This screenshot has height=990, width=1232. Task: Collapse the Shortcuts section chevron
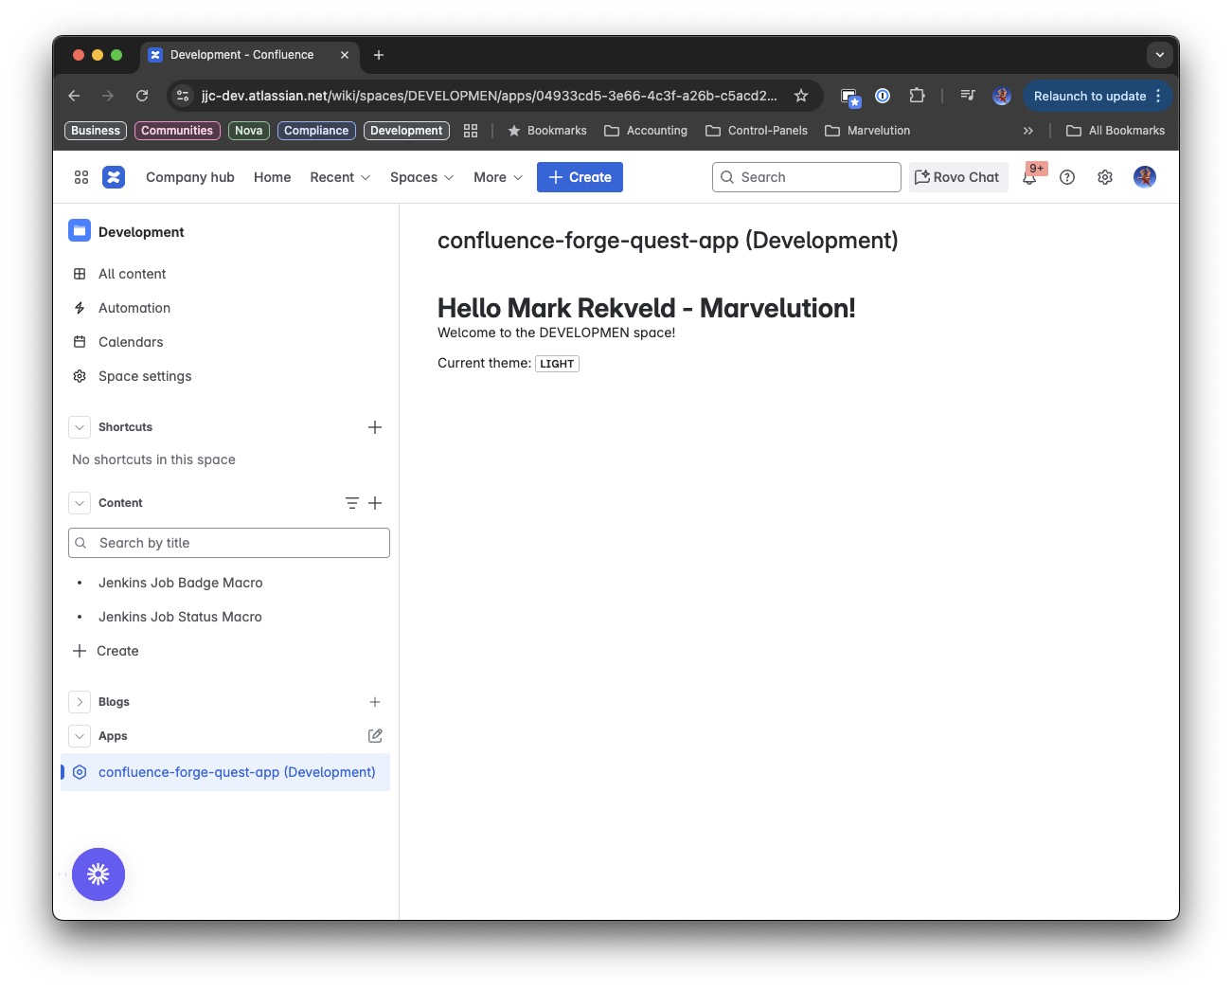(x=80, y=427)
